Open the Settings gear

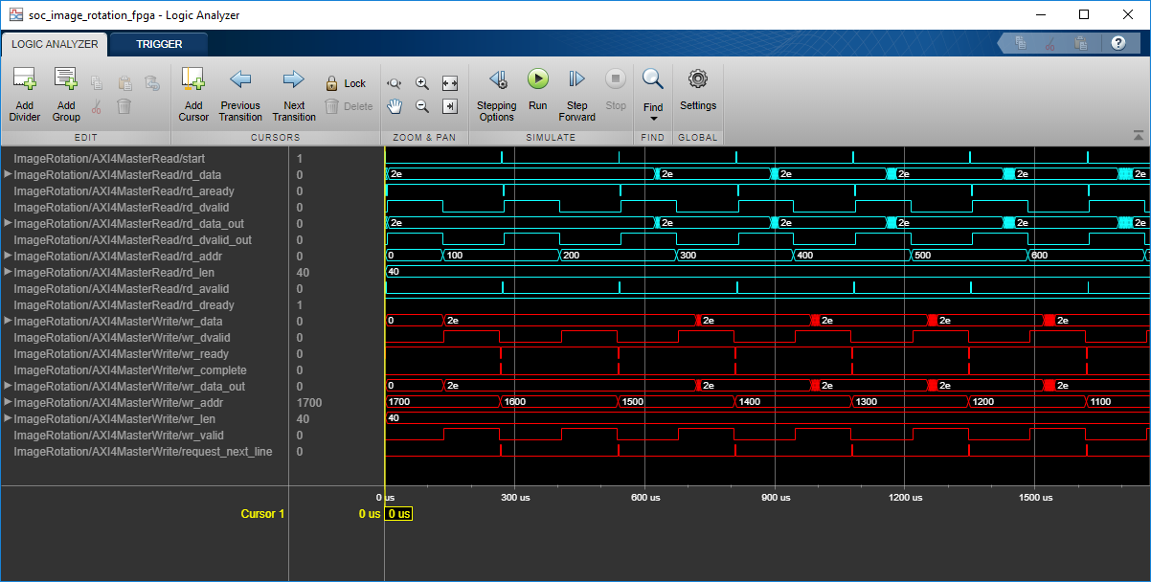tap(698, 80)
